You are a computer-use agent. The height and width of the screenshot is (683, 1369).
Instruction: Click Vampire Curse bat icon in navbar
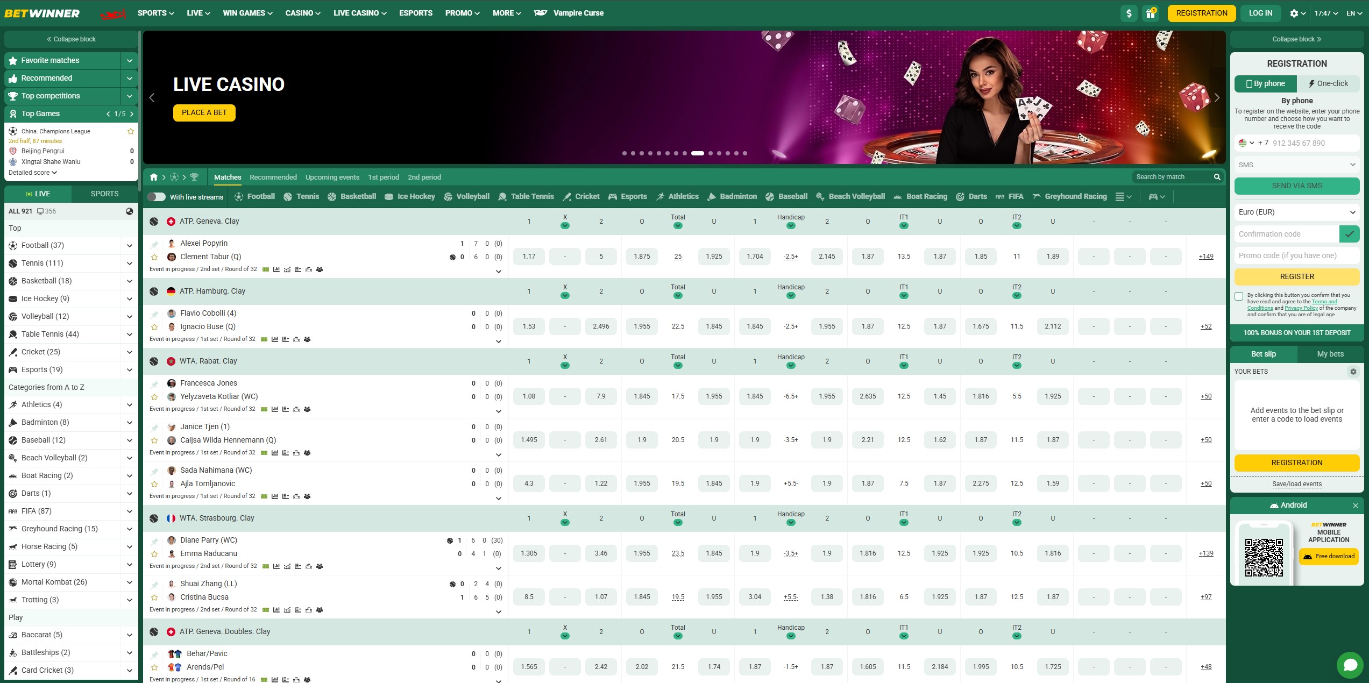point(540,13)
